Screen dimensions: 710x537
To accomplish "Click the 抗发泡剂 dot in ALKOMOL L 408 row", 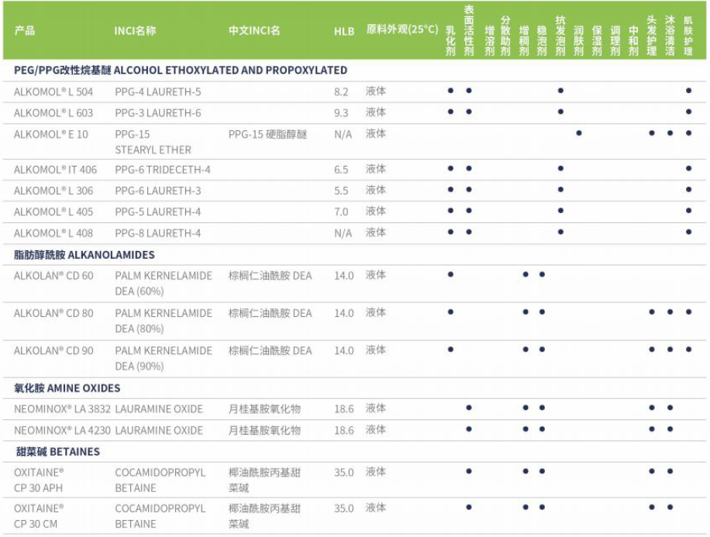I will (560, 232).
